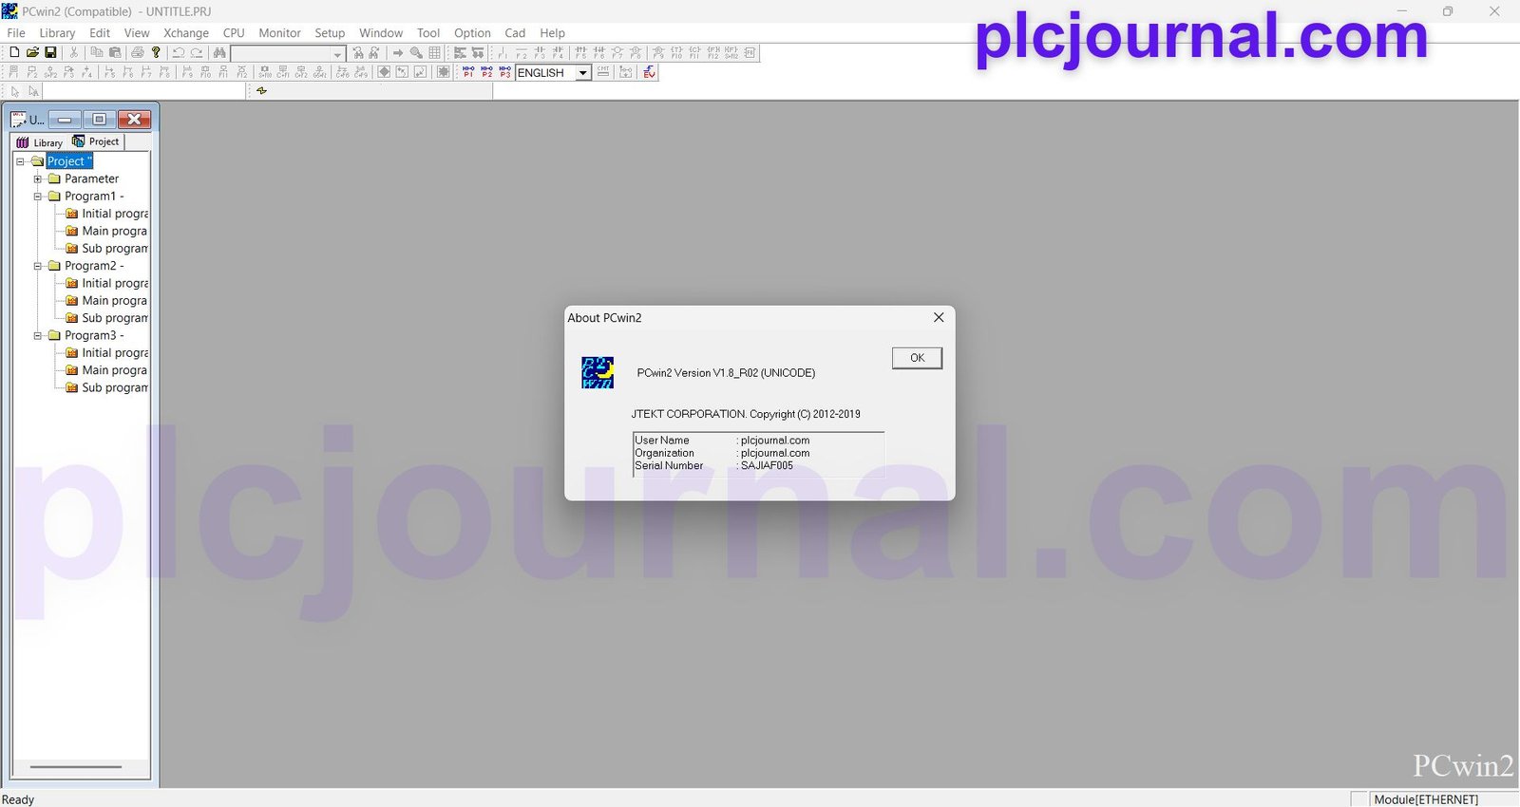Click the grid table toolbar icon
This screenshot has height=807, width=1520.
point(434,53)
